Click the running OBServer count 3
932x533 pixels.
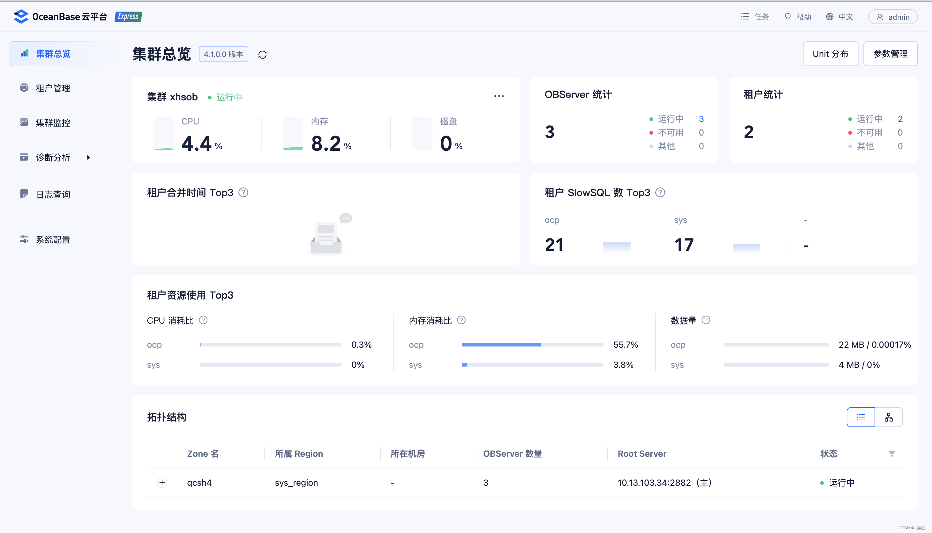pos(701,119)
